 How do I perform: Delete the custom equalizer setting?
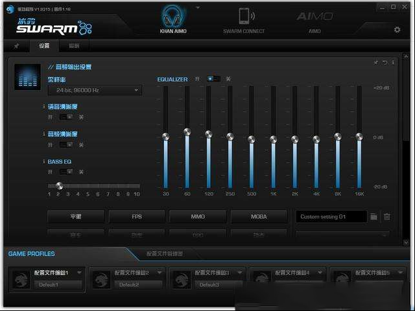coord(387,216)
